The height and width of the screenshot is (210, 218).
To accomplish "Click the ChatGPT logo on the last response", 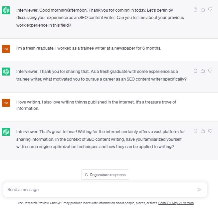I will click(6, 132).
